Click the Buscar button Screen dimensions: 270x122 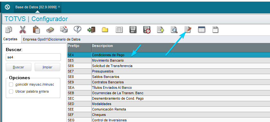coord(19,67)
